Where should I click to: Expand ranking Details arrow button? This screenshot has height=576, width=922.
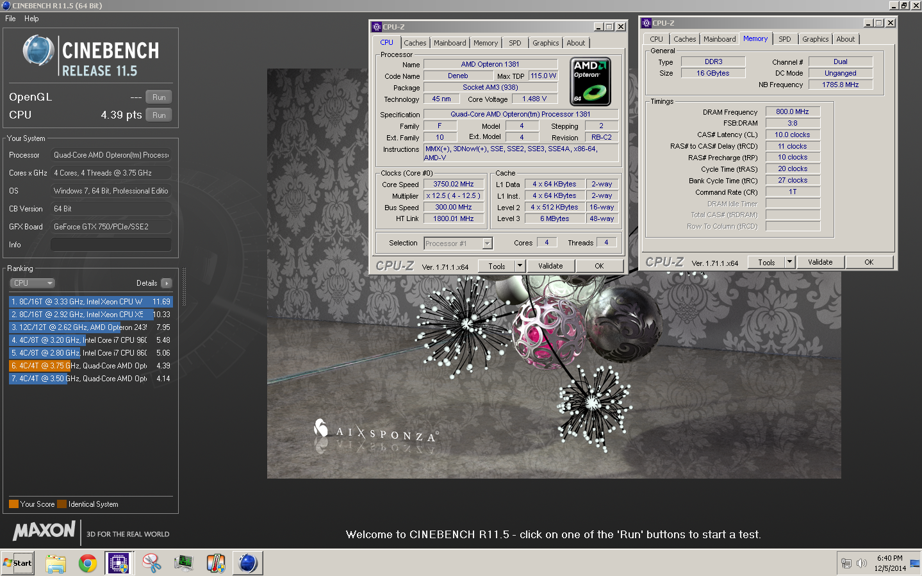click(167, 283)
